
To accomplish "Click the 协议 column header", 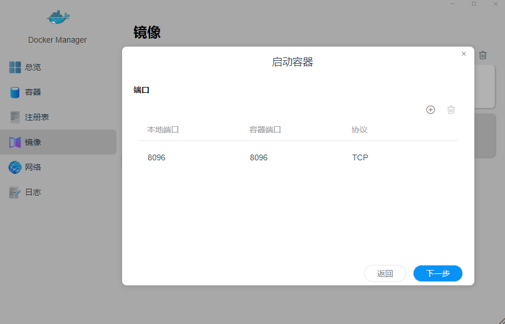I will click(x=360, y=130).
